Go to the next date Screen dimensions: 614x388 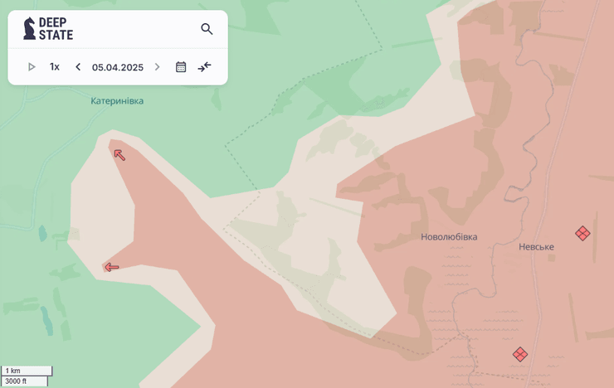coord(157,67)
